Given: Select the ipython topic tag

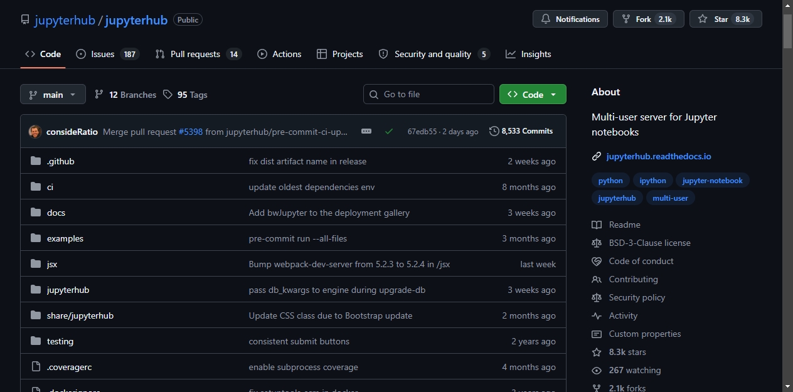Looking at the screenshot, I should point(652,181).
